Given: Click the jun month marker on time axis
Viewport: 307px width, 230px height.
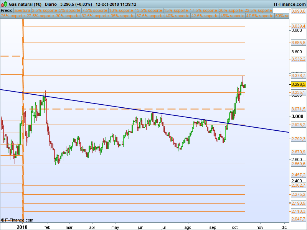Looking at the screenshot, I should (140, 227).
